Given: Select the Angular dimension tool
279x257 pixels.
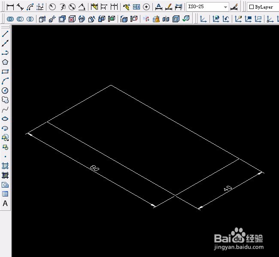Looking at the screenshot, I should point(82,7).
